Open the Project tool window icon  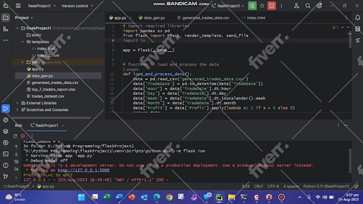[x=6, y=18]
